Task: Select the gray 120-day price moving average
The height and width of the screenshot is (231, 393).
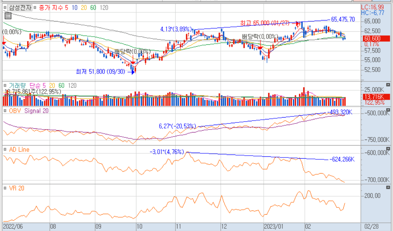Action: (104, 8)
